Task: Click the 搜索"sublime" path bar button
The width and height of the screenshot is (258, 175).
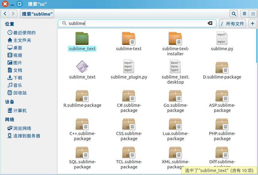Action: click(37, 14)
